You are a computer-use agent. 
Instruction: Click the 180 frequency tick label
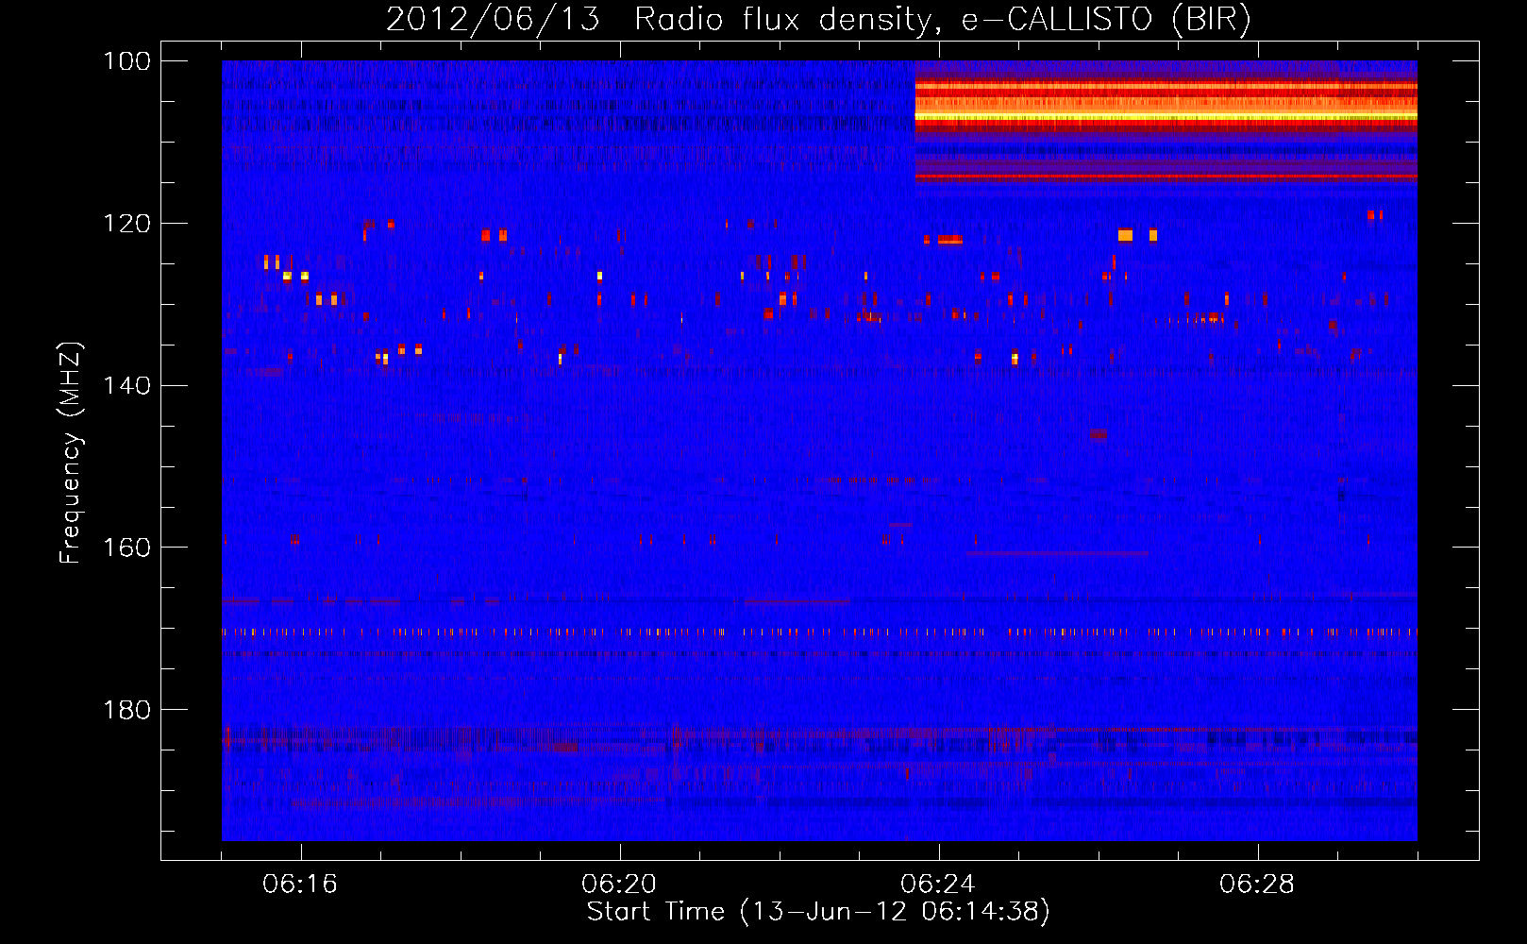(126, 710)
